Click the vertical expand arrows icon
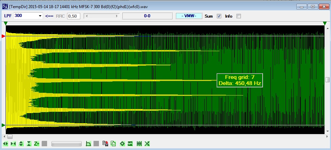The height and width of the screenshot is (150, 331). [21, 144]
